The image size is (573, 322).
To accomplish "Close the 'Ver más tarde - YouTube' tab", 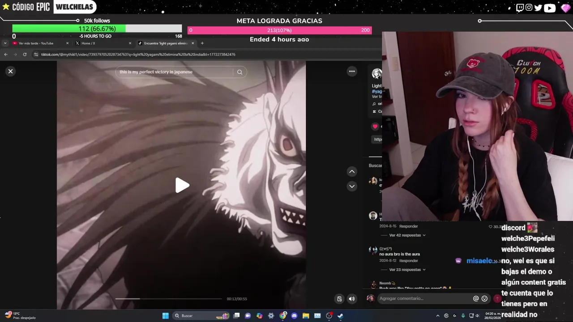I will click(67, 43).
